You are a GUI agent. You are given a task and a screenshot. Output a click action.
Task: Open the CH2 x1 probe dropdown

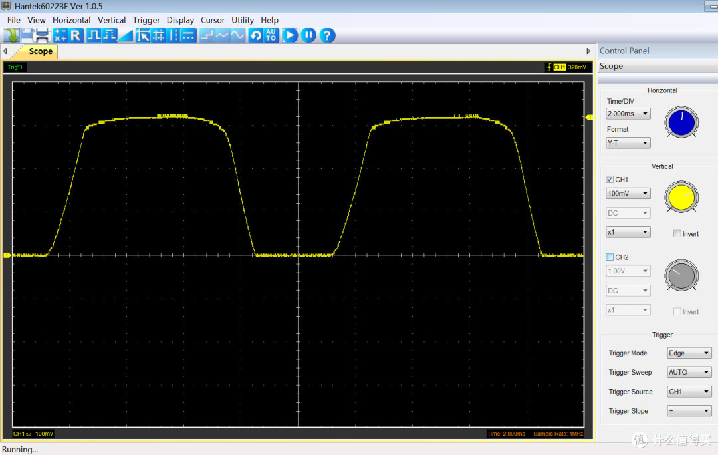click(x=628, y=310)
